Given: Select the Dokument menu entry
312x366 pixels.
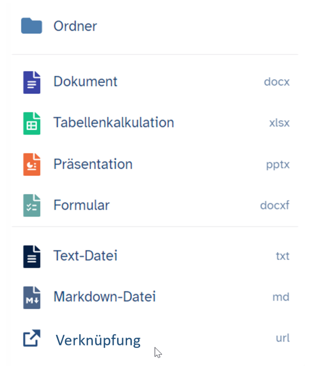Looking at the screenshot, I should pyautogui.click(x=155, y=82).
